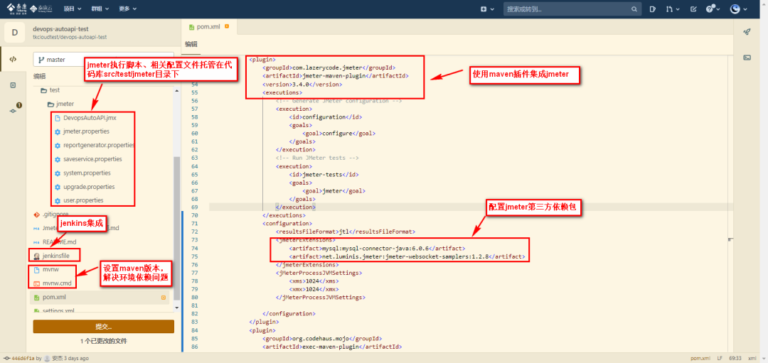Click the modified indicator on the pom.xml tree row
The height and width of the screenshot is (363, 768).
164,297
